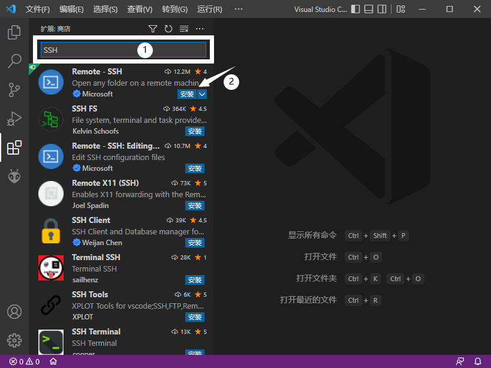Open the feedback icon in status bar
491x368 pixels.
[460, 362]
